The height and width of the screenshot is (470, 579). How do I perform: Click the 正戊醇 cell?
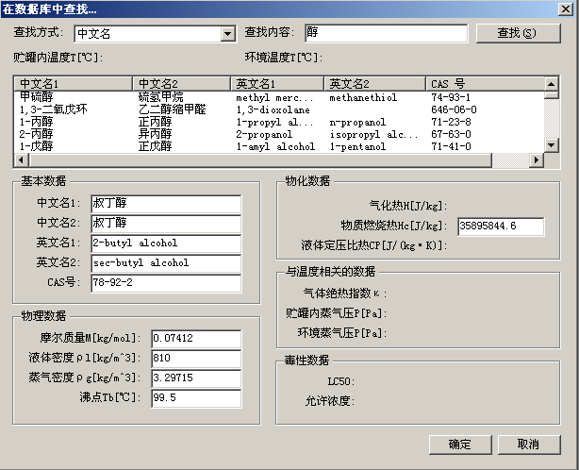pos(155,146)
